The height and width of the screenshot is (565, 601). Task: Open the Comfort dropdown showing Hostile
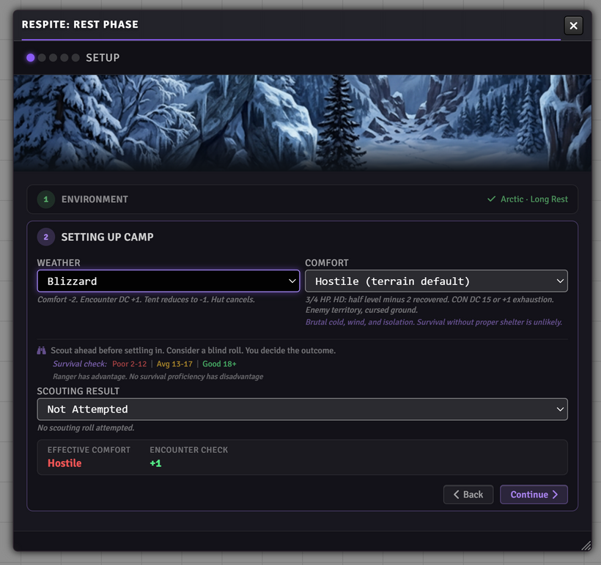(x=436, y=281)
